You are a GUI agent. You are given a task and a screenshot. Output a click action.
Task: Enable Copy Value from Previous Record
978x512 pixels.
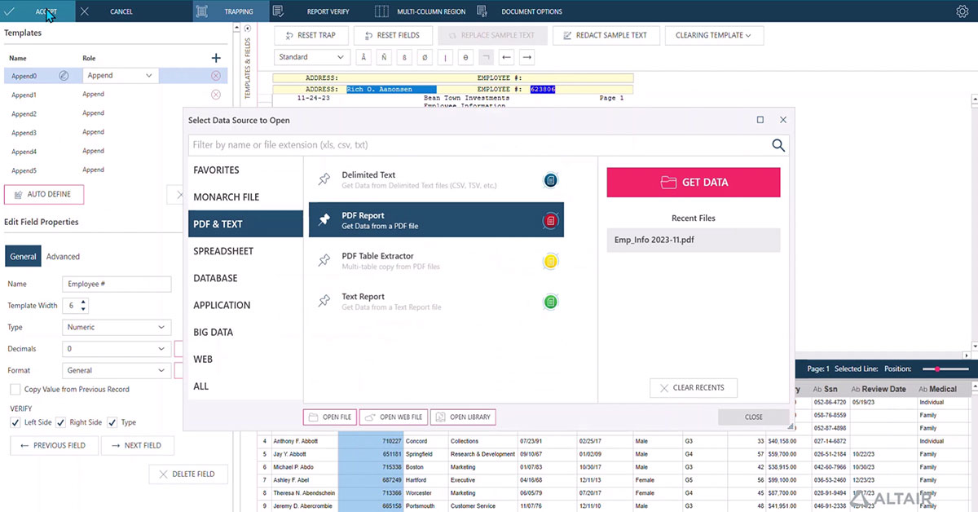pyautogui.click(x=15, y=390)
